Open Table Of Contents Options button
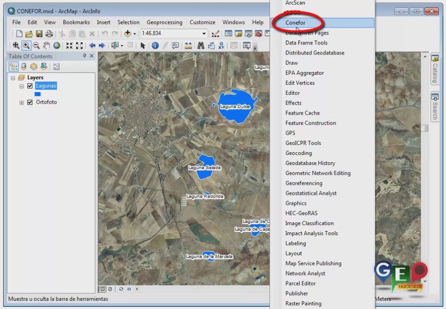Screen dimensions: 446x309 coord(56,66)
